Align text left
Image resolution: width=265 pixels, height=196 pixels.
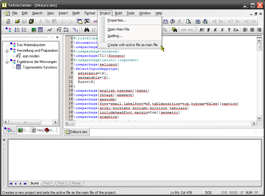(245, 30)
